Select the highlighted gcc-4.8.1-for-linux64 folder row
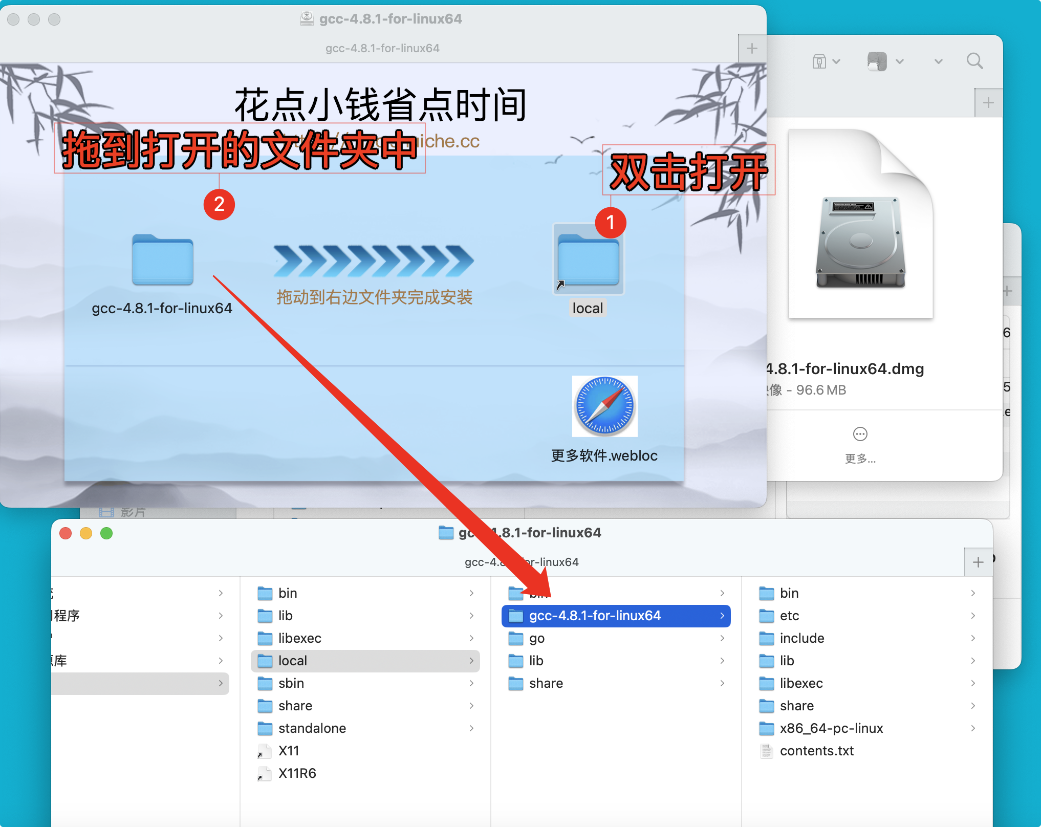Image resolution: width=1041 pixels, height=827 pixels. 595,616
